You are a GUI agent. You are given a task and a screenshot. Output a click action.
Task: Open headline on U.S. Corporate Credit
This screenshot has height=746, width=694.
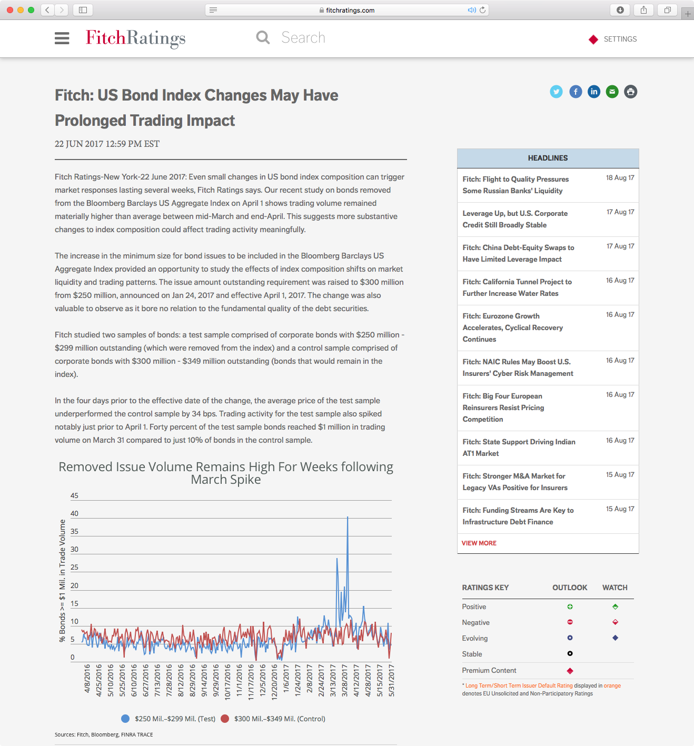coord(515,219)
